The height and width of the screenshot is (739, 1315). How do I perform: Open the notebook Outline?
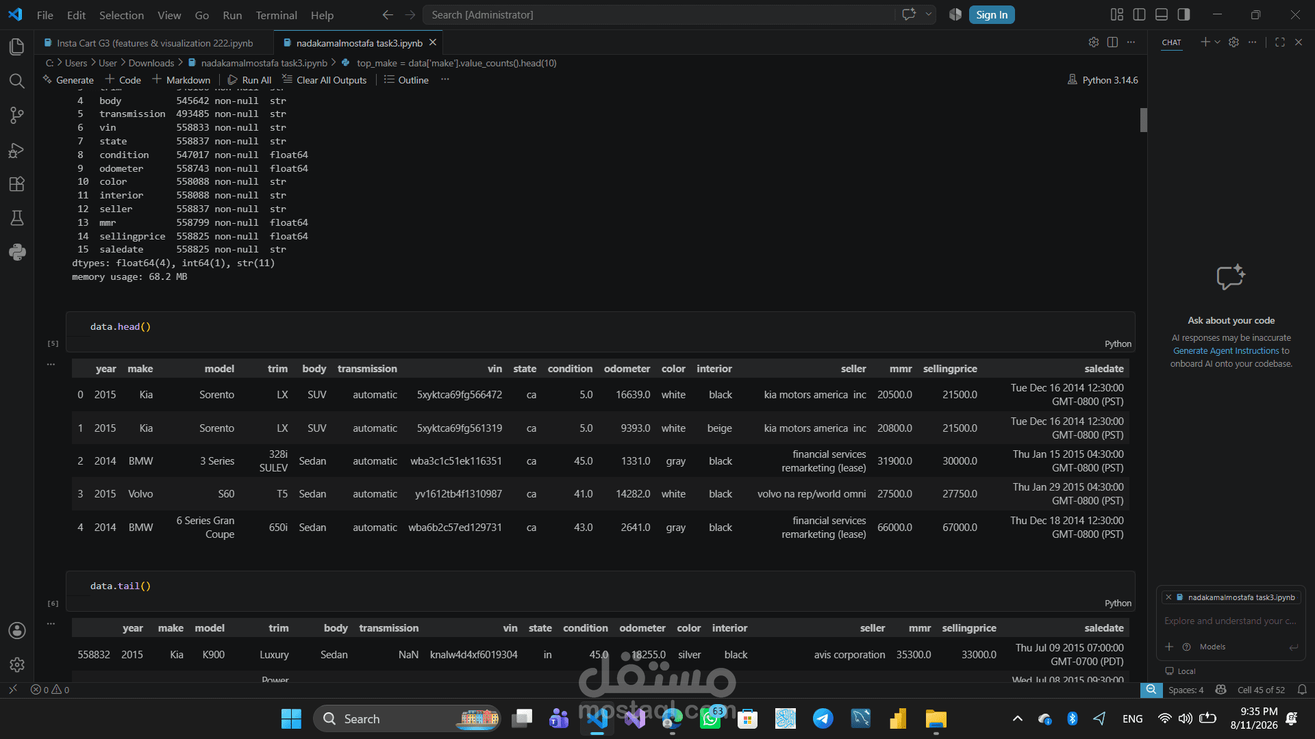pyautogui.click(x=406, y=80)
